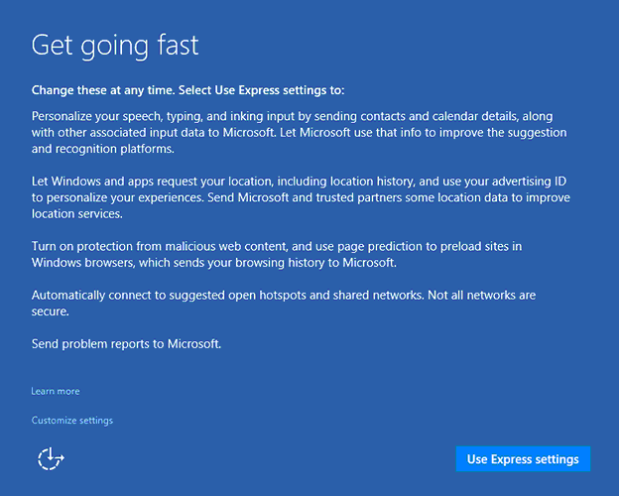
Task: Click the line starting Personalize your speech, typing
Action: (292, 116)
